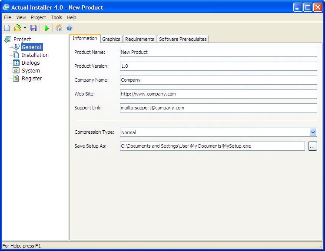Click the "Support Link:" label
This screenshot has width=325, height=251.
pos(88,108)
